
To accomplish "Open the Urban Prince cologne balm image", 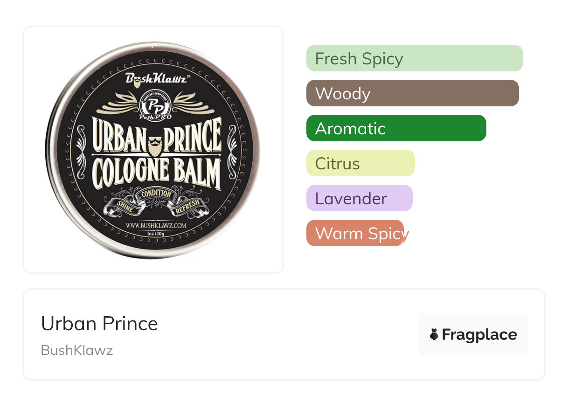I will tap(153, 150).
